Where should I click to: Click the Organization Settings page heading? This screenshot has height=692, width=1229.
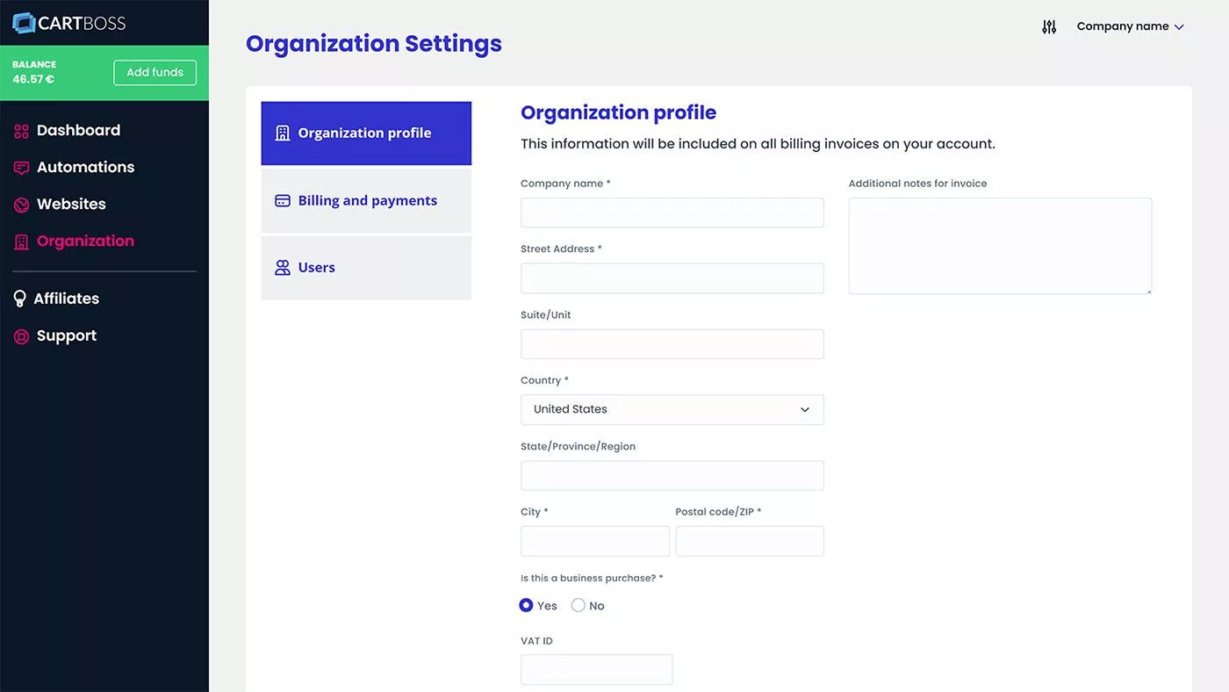[x=374, y=44]
